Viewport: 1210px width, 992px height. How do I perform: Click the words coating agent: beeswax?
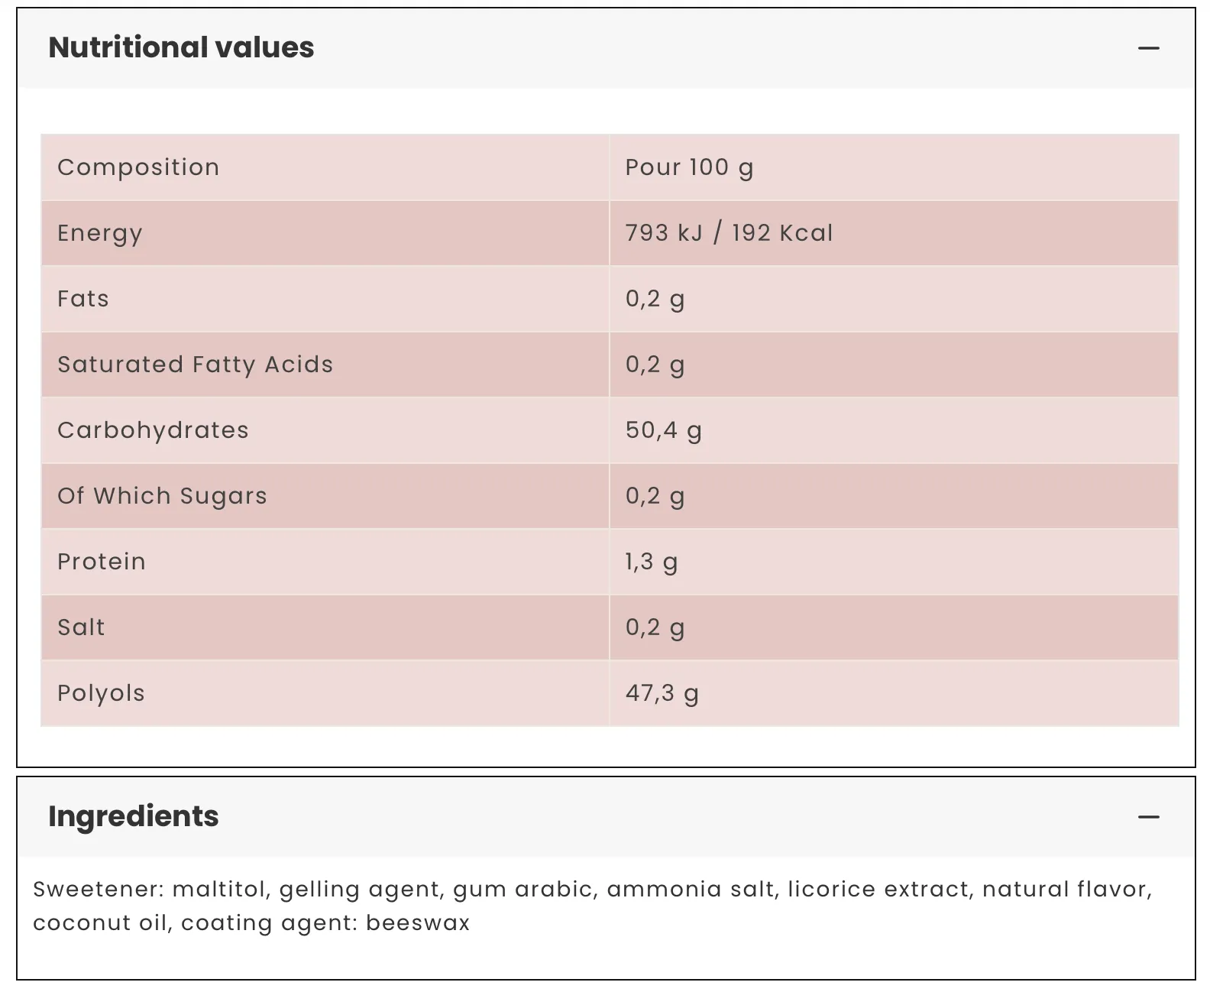(325, 923)
